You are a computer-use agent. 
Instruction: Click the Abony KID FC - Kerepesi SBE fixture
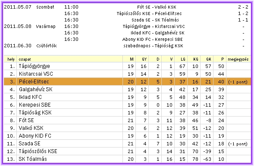tap(152, 40)
